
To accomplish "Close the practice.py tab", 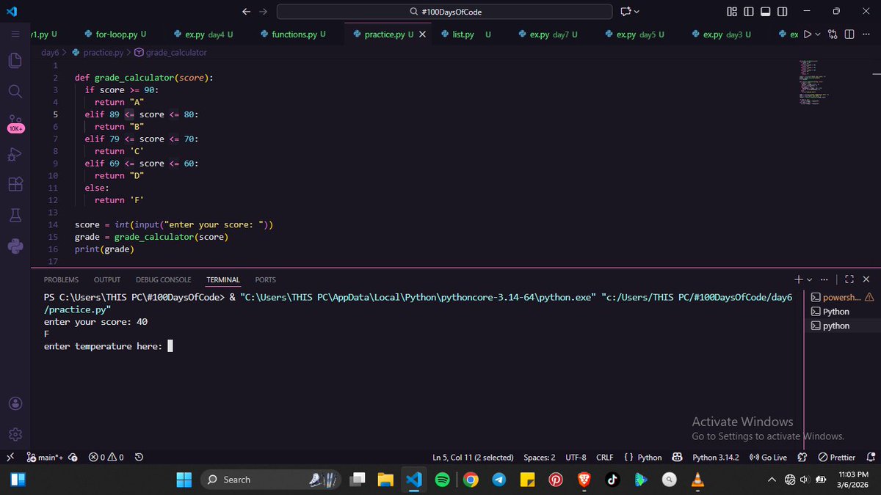I will click(422, 34).
